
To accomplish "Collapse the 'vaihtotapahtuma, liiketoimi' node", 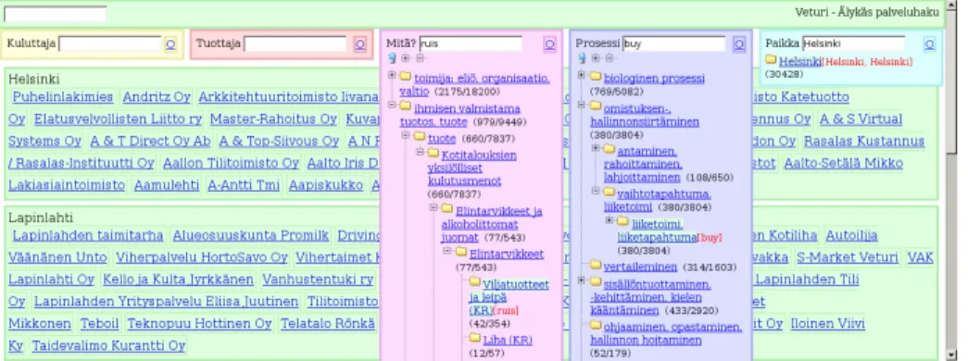I will [596, 192].
